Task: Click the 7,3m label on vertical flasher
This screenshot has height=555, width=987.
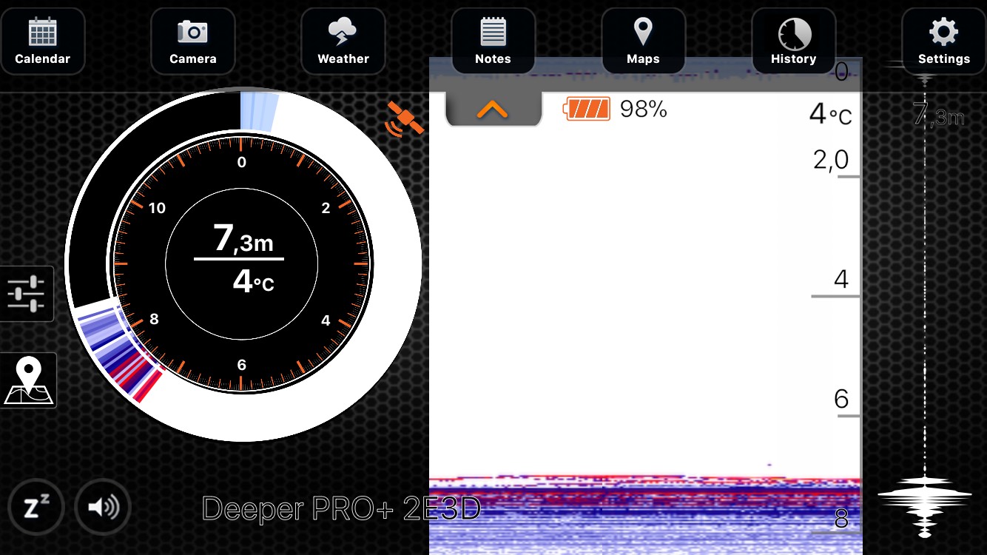Action: (x=940, y=115)
